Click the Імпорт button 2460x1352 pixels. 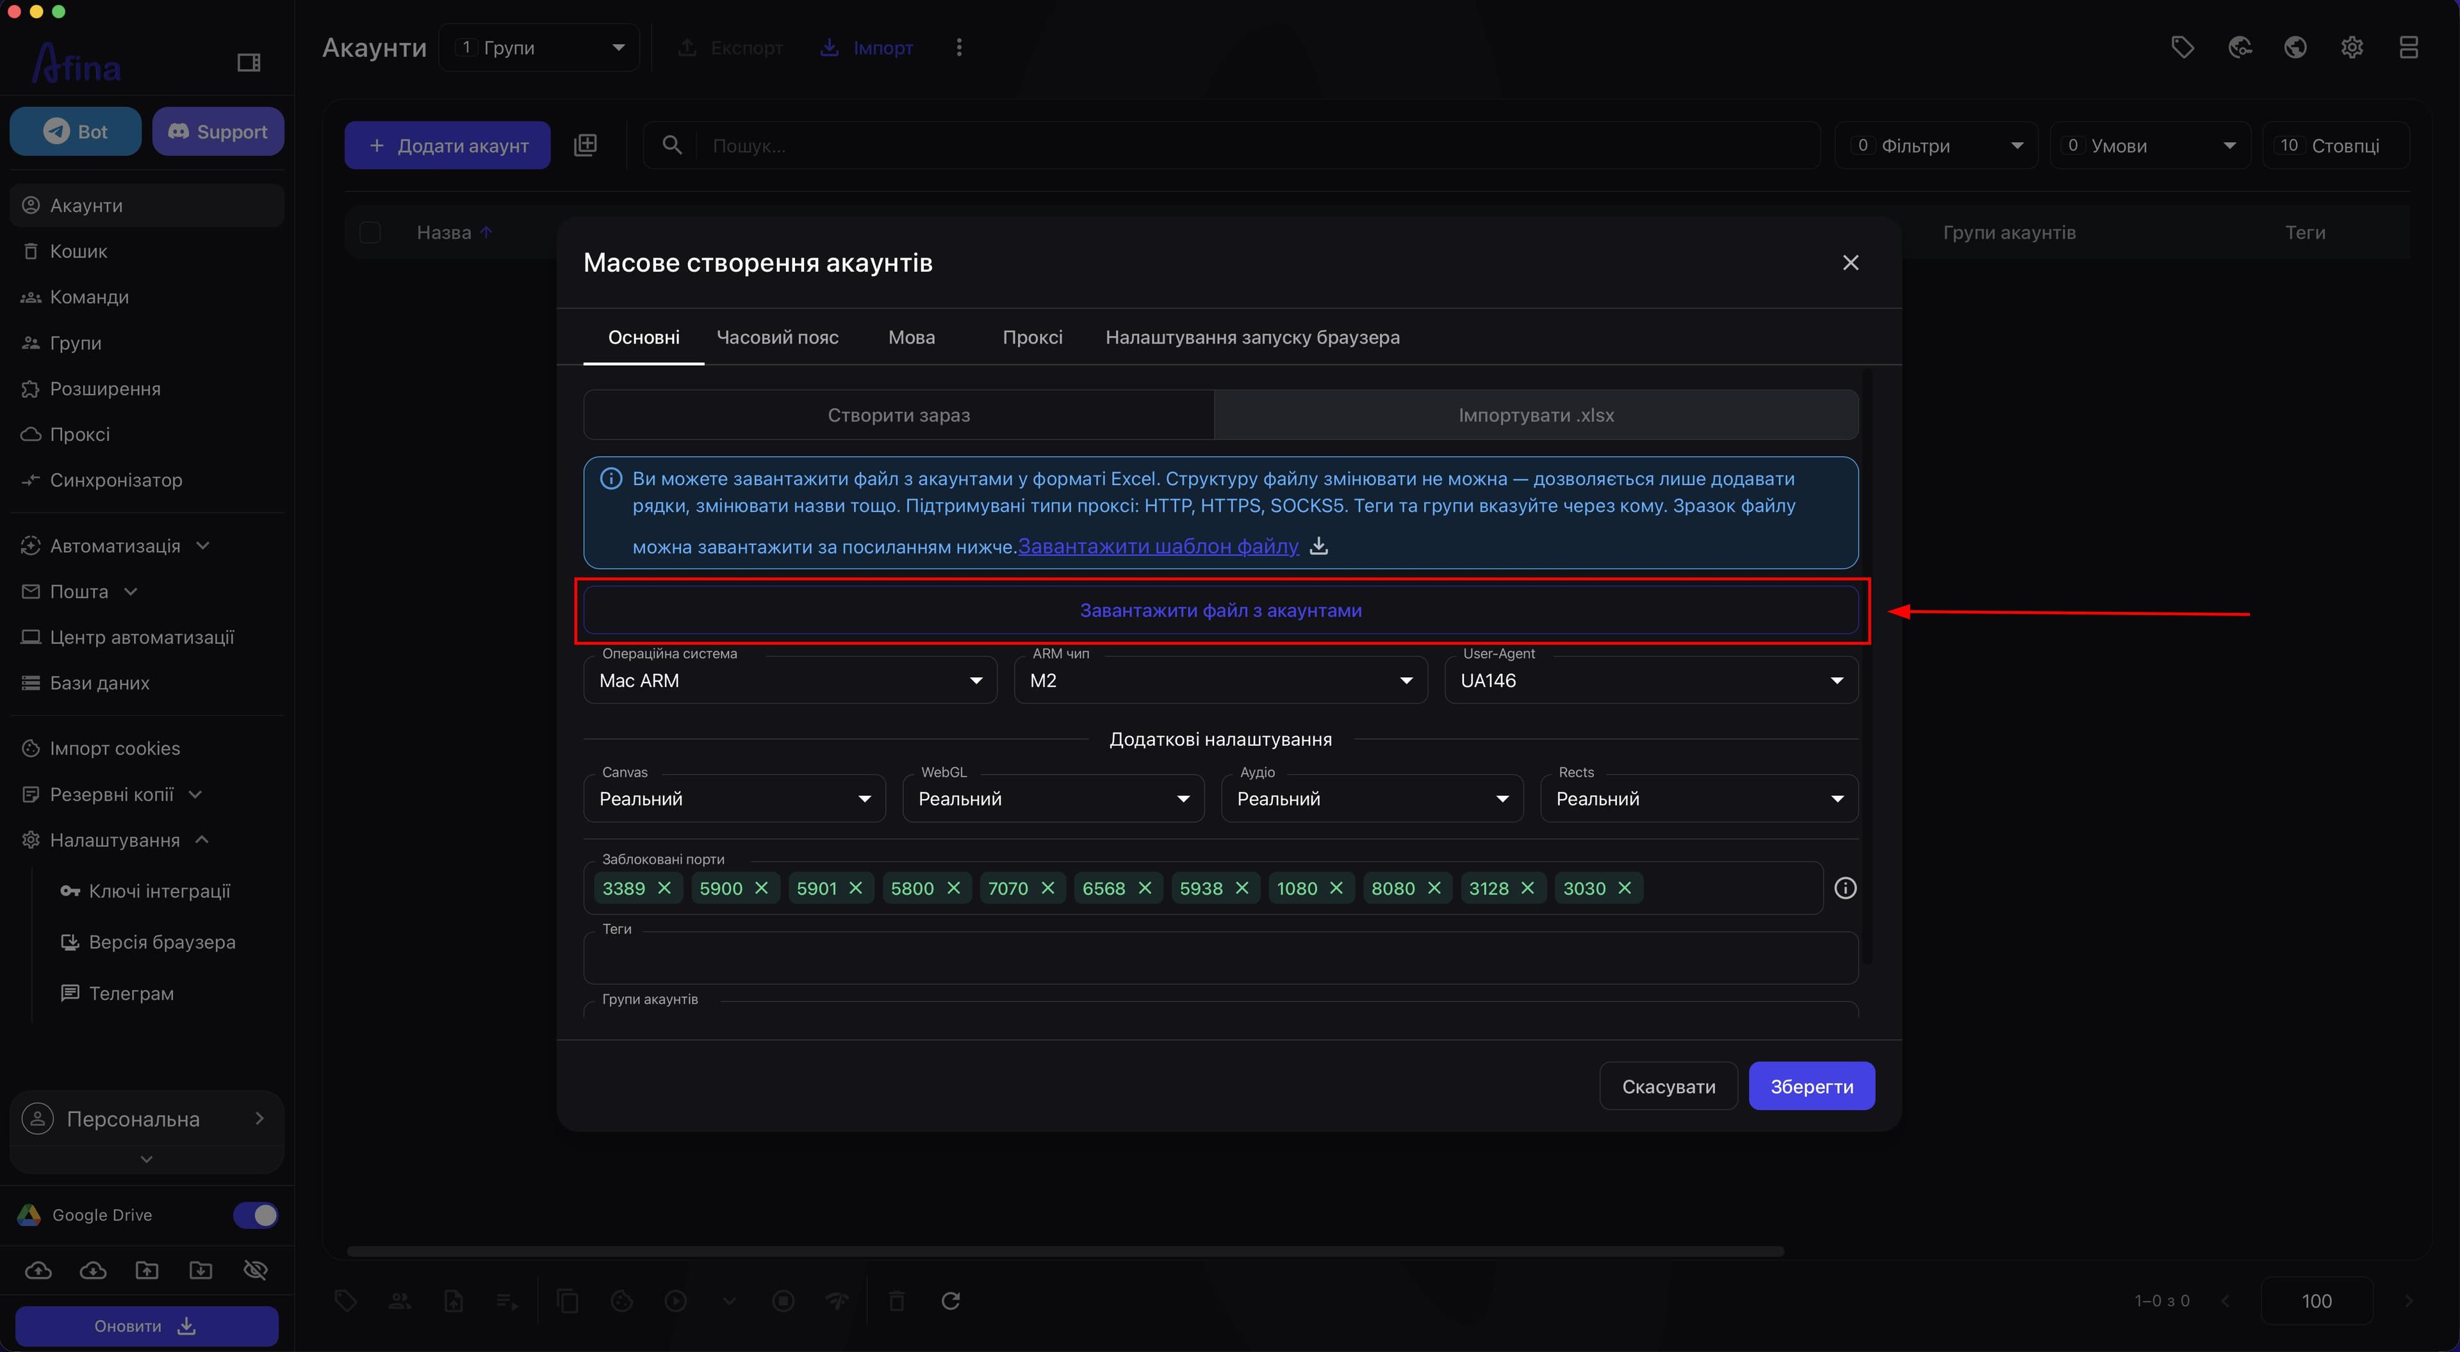click(867, 48)
